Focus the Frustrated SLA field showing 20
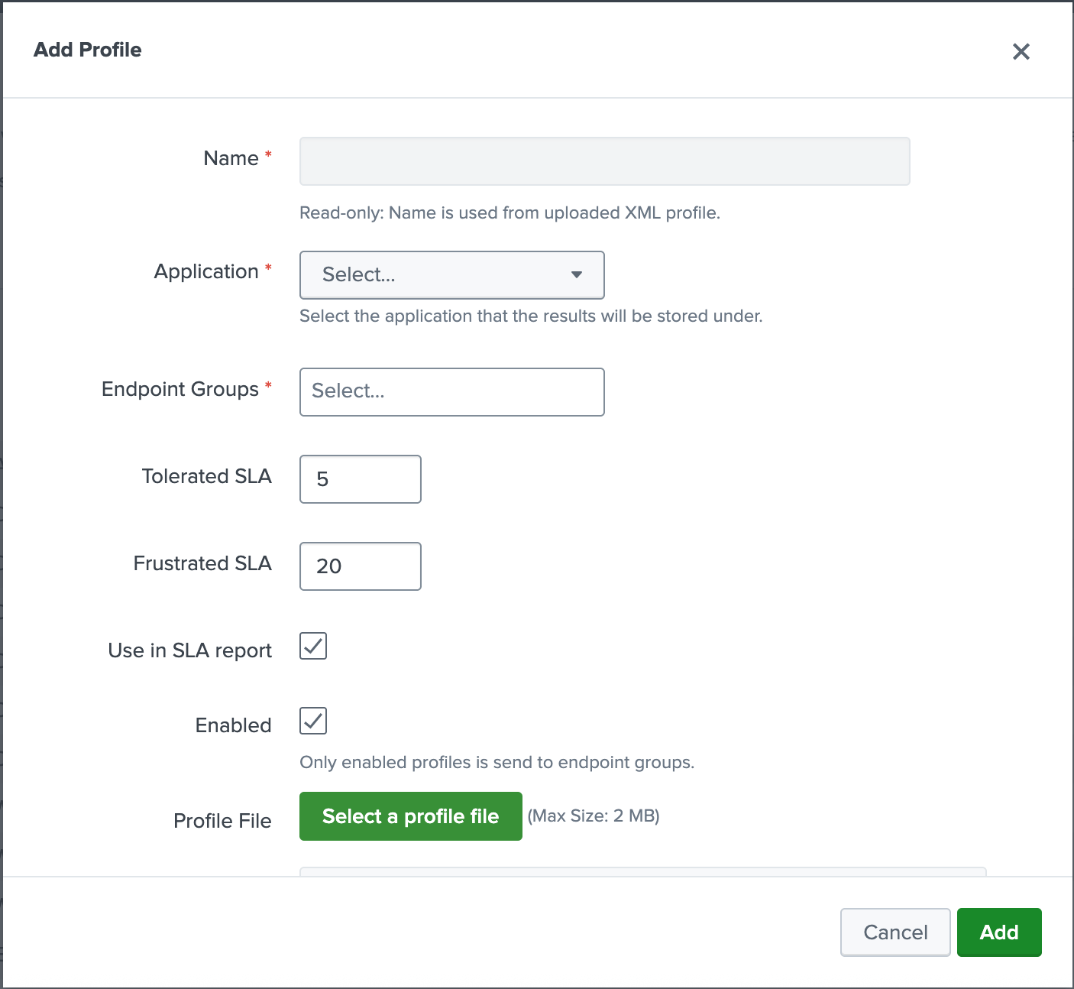The height and width of the screenshot is (989, 1074). click(360, 566)
